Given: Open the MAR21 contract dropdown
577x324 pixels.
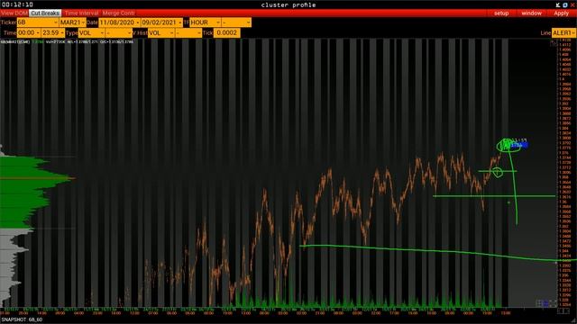Looking at the screenshot, I should tap(73, 22).
